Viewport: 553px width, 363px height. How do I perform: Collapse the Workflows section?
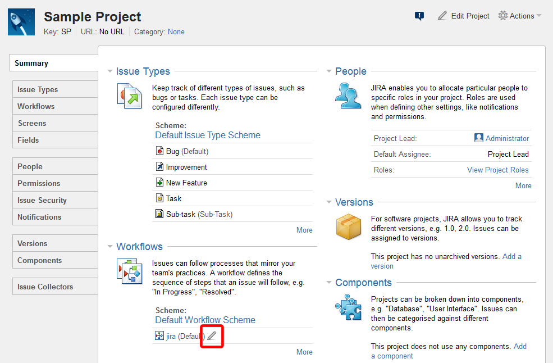110,247
